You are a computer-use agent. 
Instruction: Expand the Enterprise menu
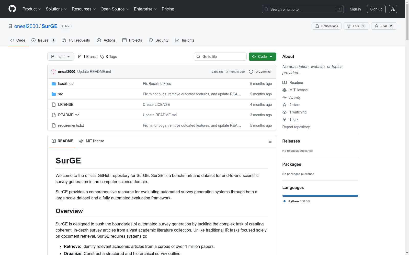coord(145,9)
